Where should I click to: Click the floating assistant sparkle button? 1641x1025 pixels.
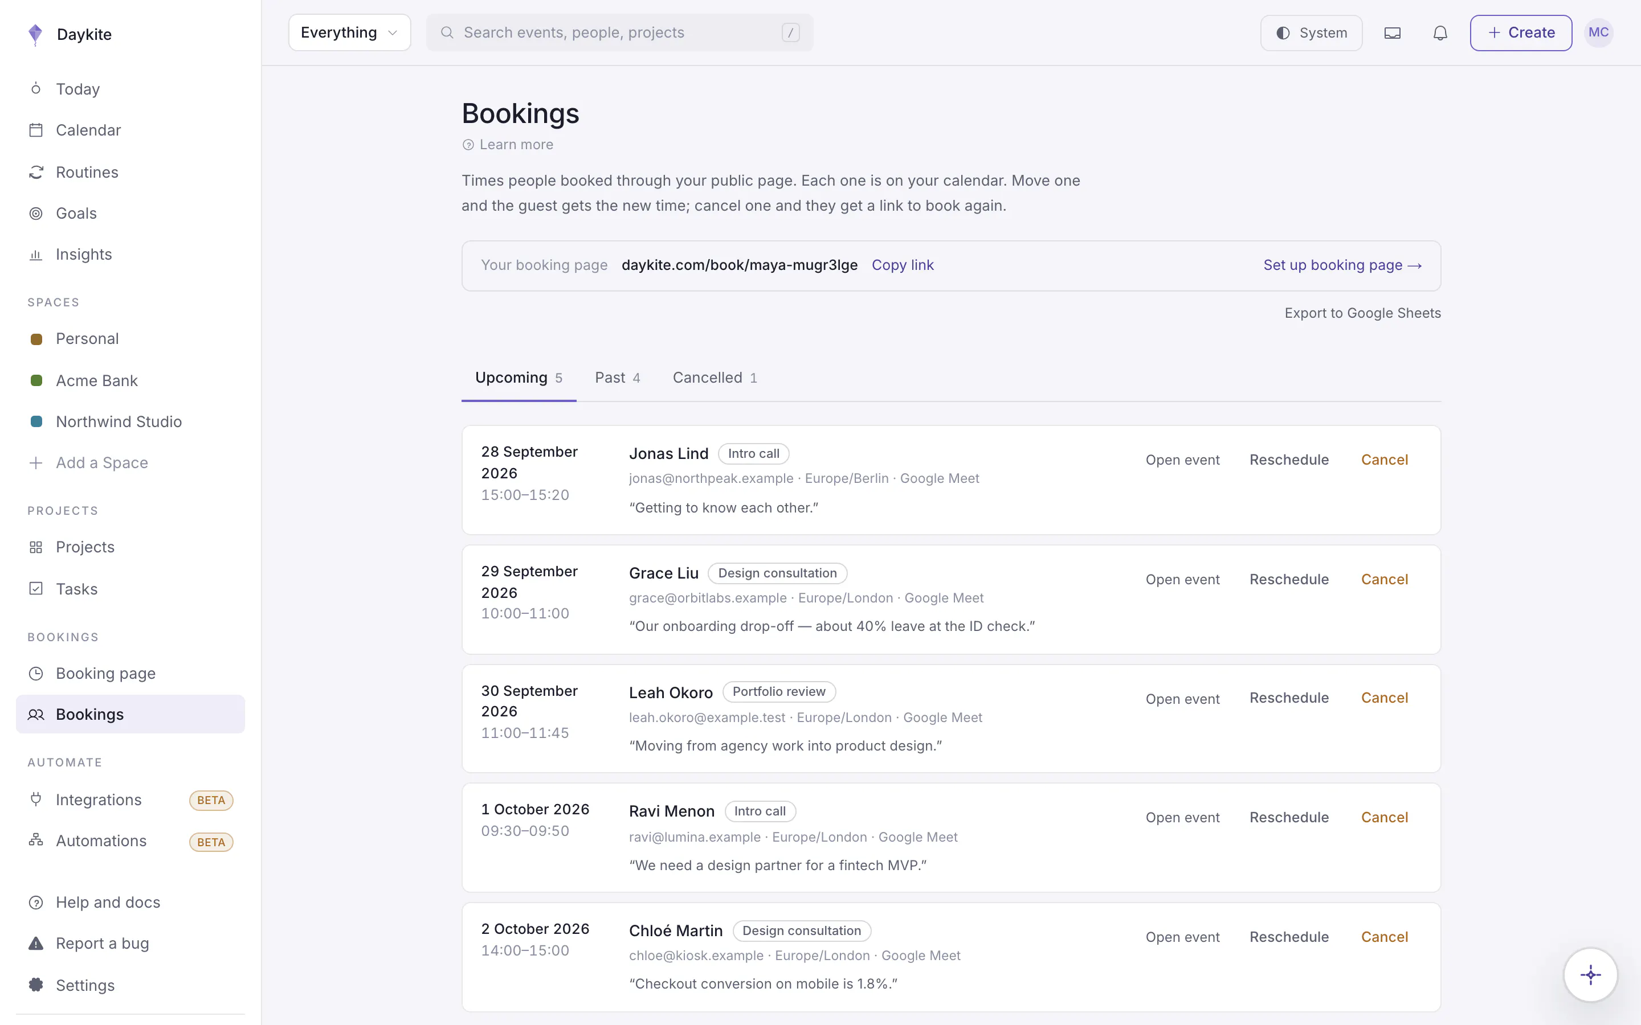(1590, 975)
